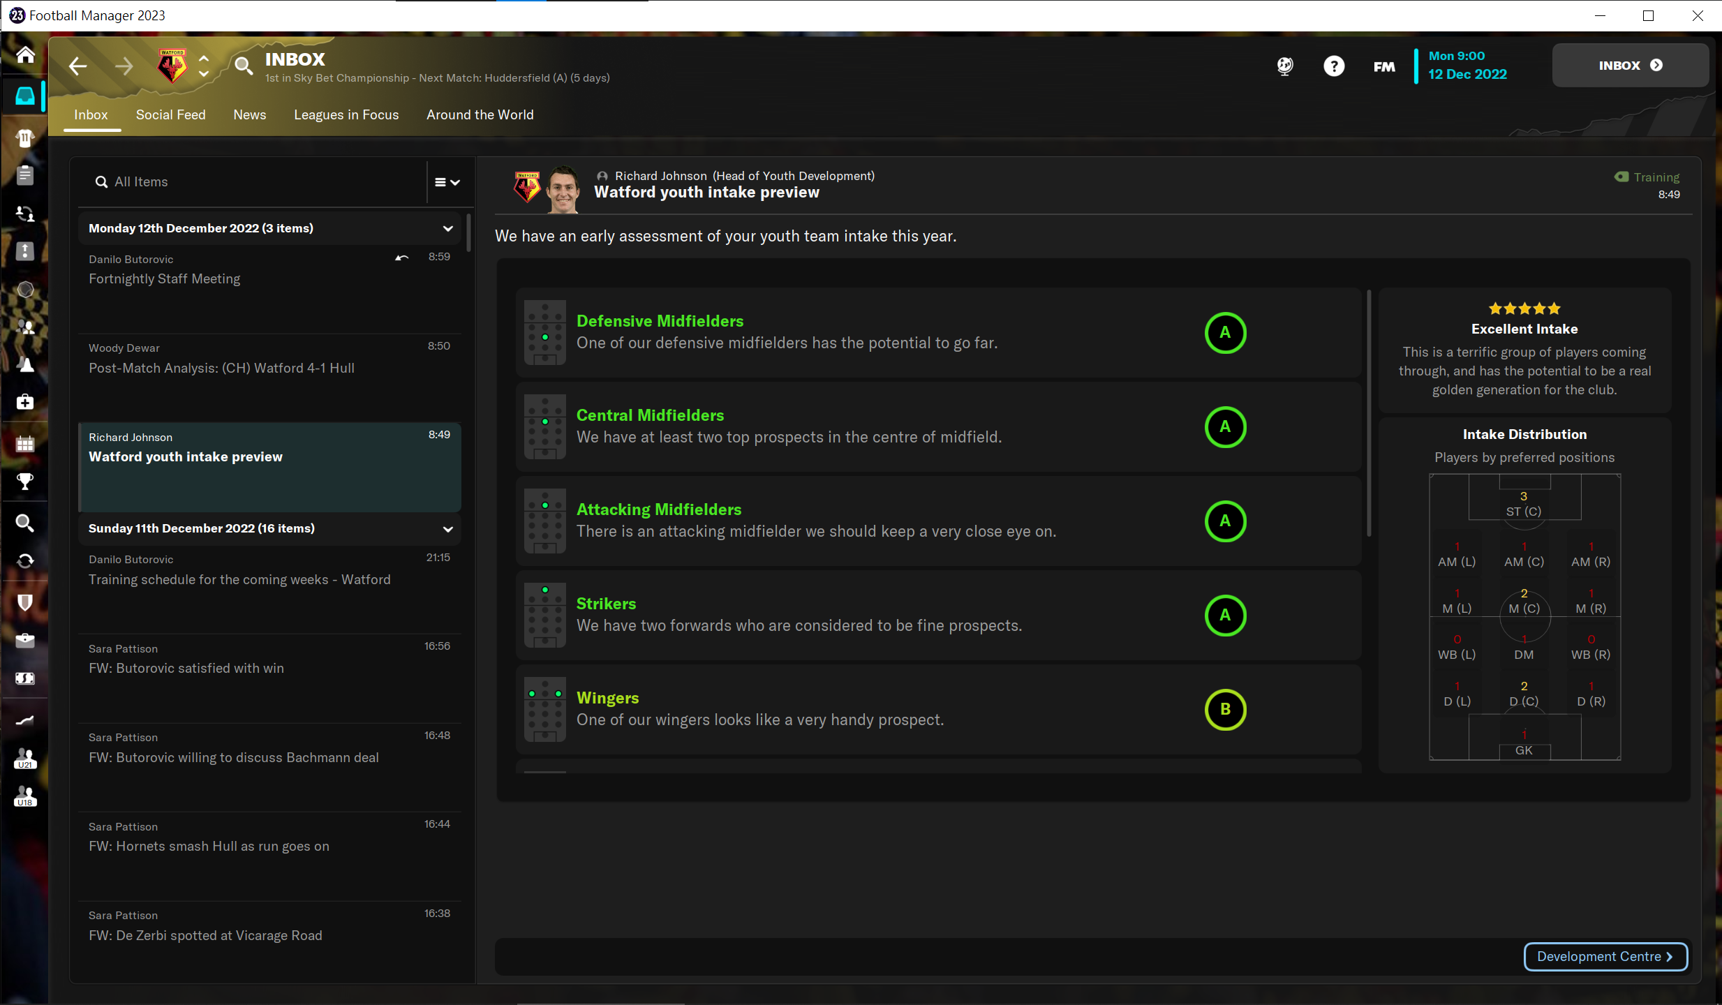This screenshot has height=1005, width=1722.
Task: Click the intake preview list scrollbar
Action: coord(1369,413)
